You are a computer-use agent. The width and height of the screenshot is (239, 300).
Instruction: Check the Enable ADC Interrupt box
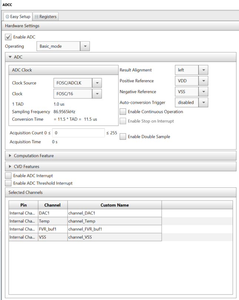click(x=8, y=176)
